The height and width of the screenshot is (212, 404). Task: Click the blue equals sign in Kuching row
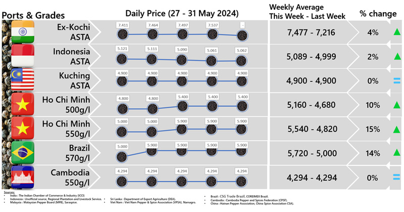coord(396,81)
